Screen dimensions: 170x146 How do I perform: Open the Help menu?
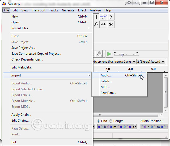[x=108, y=10]
